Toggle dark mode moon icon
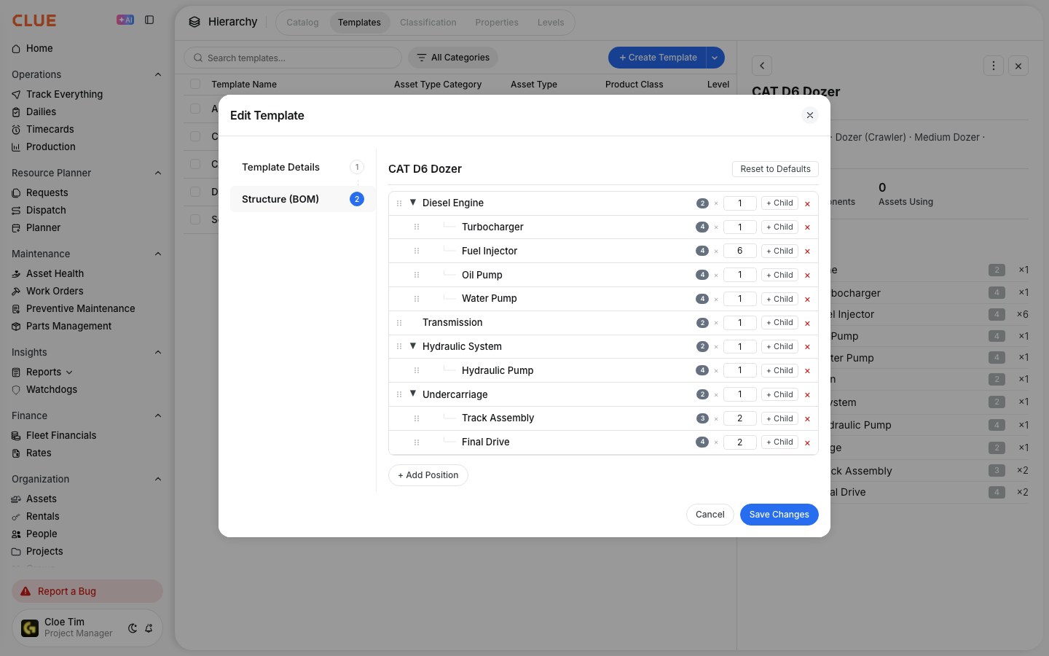This screenshot has width=1049, height=656. 133,628
